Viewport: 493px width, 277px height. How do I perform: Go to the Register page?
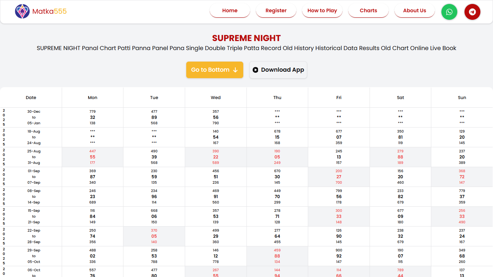tap(276, 11)
